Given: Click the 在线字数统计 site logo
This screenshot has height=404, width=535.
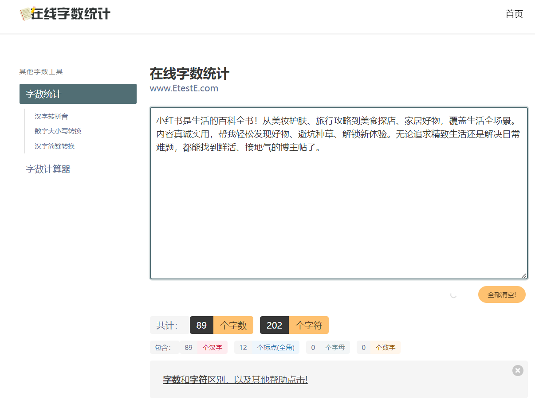Looking at the screenshot, I should 65,14.
